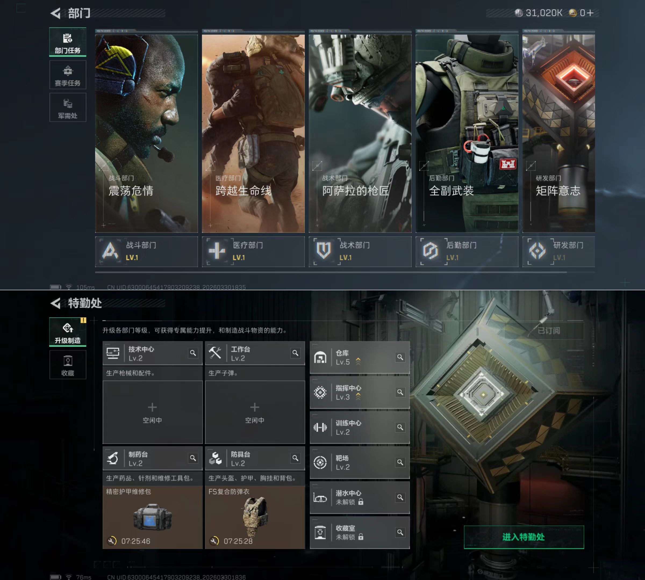Click the horizontal scrollbar under department cards

click(331, 273)
